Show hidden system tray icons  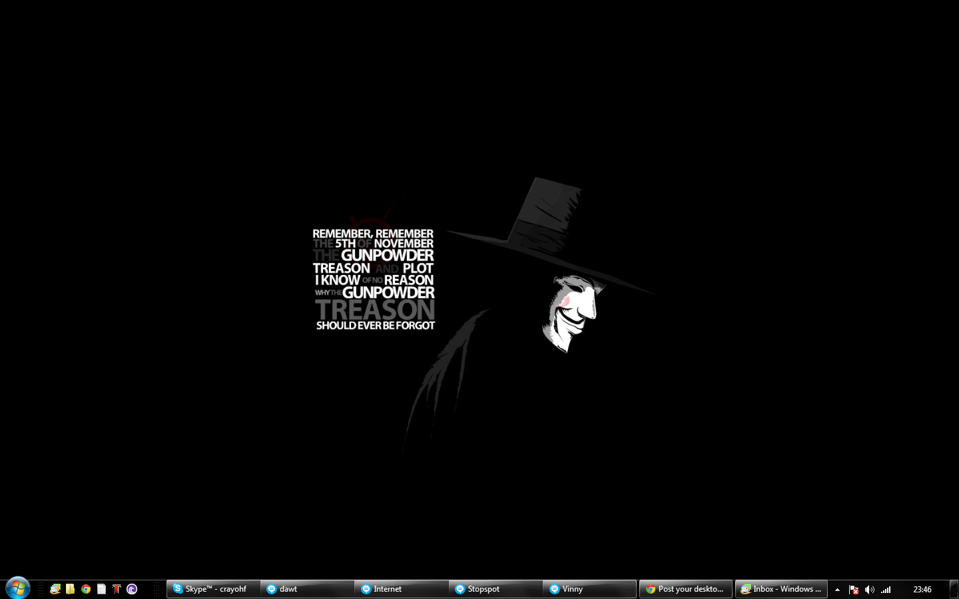[x=837, y=590]
